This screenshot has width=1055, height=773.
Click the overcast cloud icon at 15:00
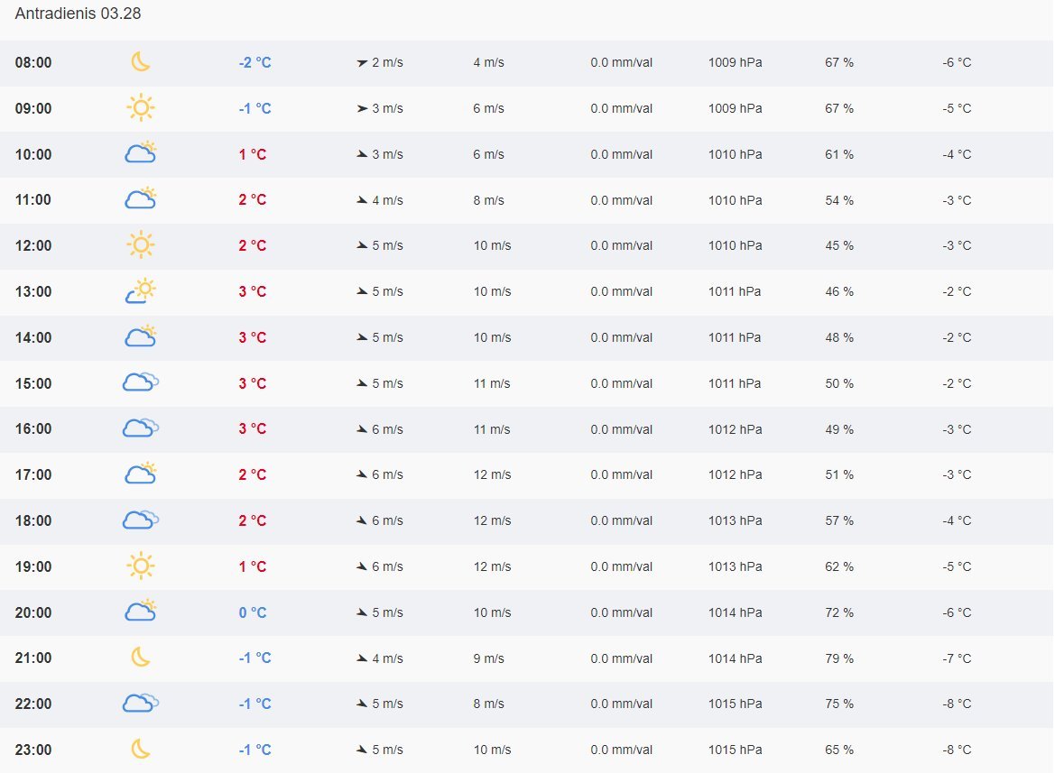pos(140,382)
